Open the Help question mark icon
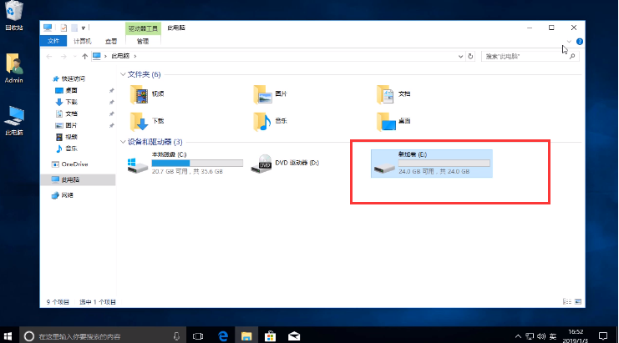The width and height of the screenshot is (619, 343). (x=580, y=41)
